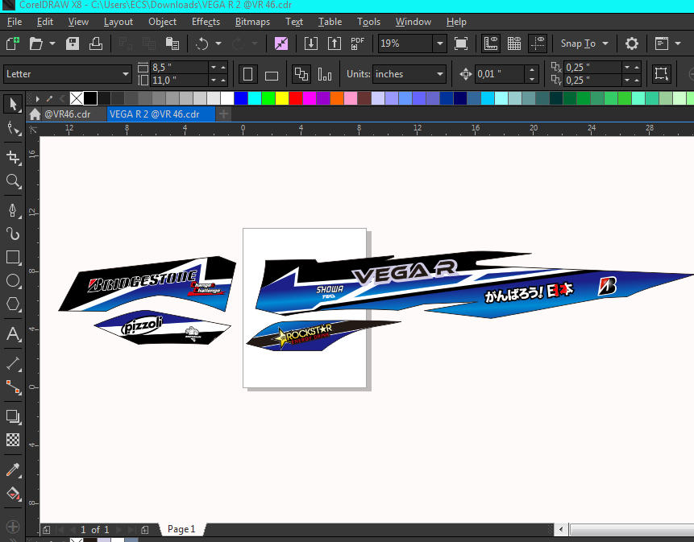Set page to Portrait orientation
The height and width of the screenshot is (542, 694).
[248, 74]
